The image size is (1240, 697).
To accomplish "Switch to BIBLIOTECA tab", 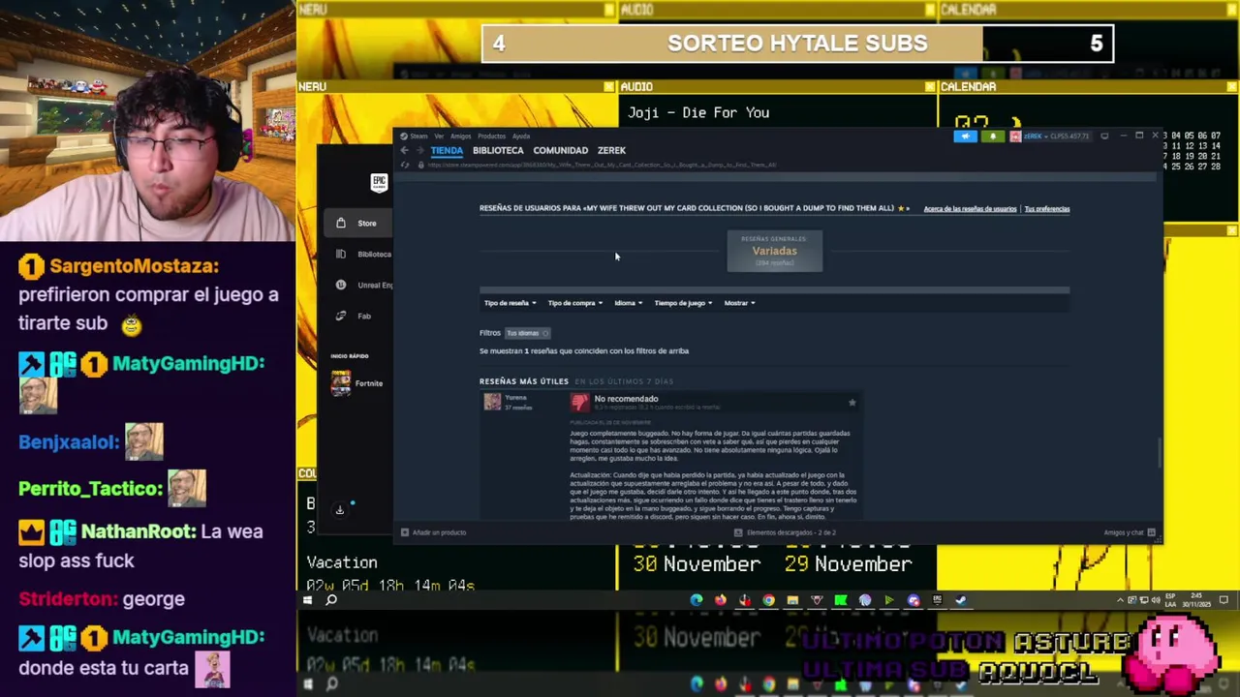I will (498, 151).
